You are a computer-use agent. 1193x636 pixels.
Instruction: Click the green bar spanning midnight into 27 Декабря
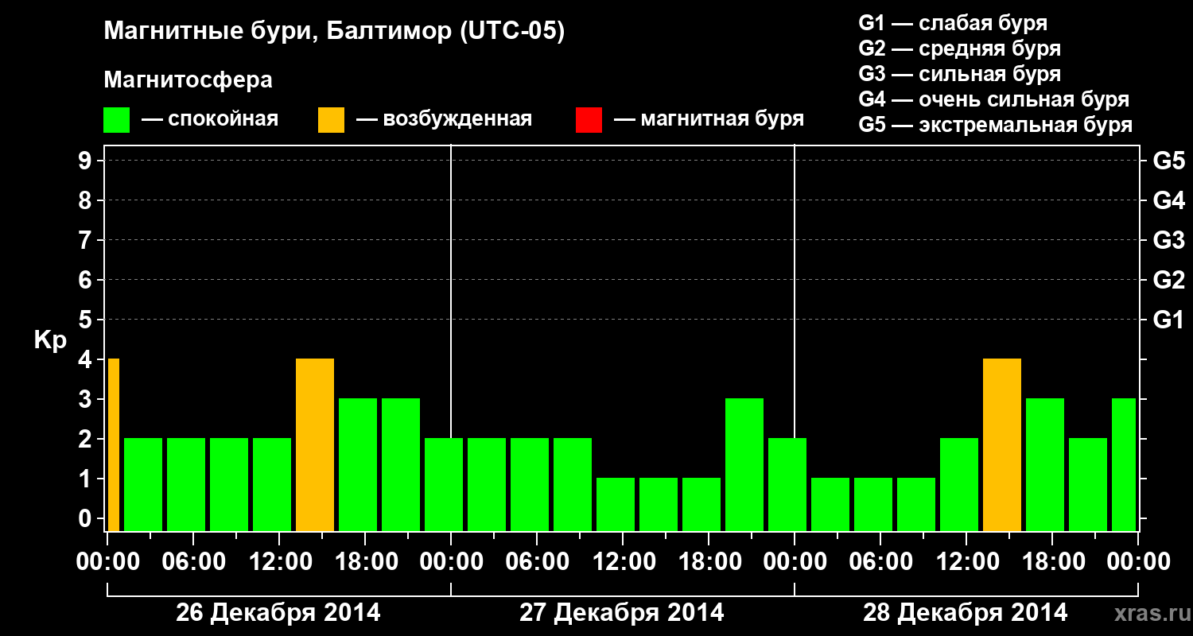[x=444, y=485]
